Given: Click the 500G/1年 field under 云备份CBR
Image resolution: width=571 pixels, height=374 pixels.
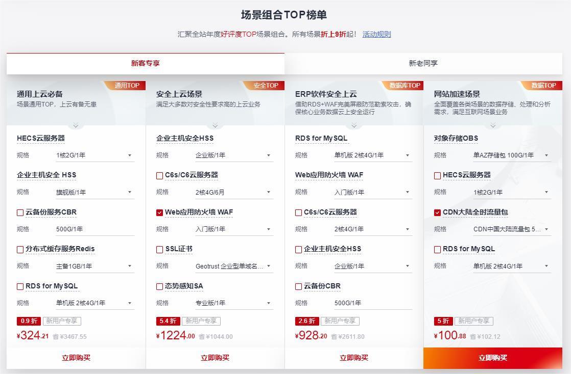Looking at the screenshot, I should pos(373,303).
